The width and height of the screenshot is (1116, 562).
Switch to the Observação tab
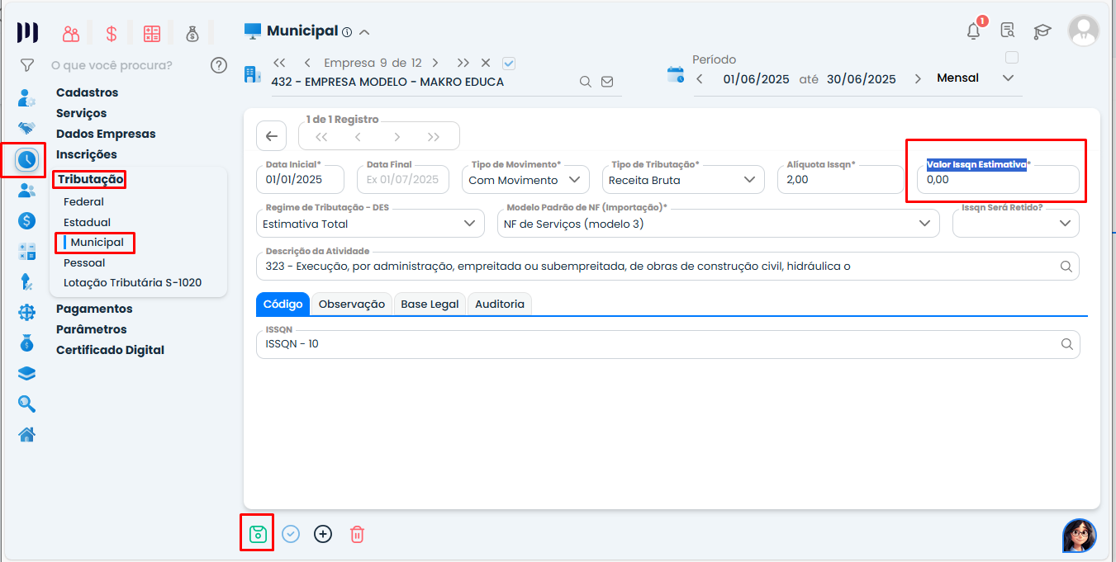tap(352, 304)
